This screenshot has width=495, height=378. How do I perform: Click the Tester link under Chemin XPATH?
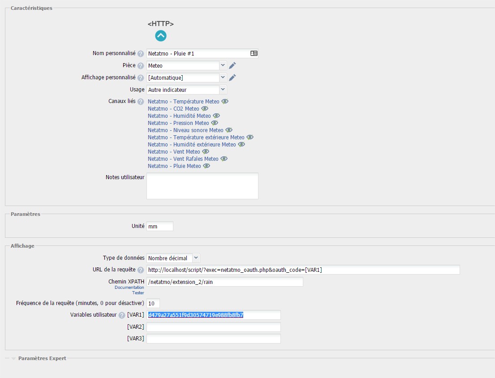138,293
